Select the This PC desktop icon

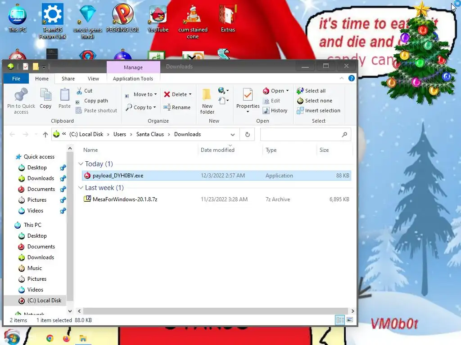coord(18,18)
